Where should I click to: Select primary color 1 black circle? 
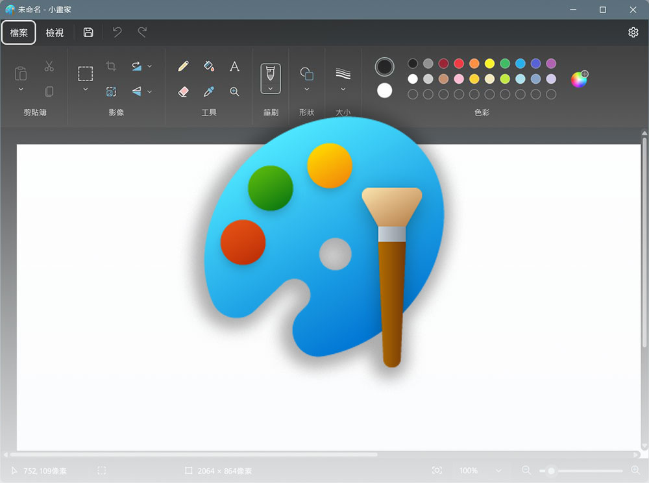coord(384,67)
